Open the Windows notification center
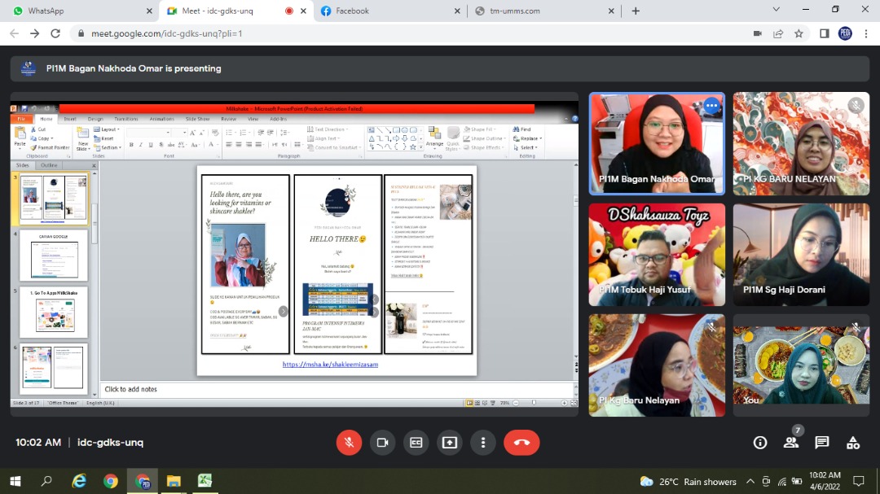Screen dimensions: 880x494 point(858,481)
